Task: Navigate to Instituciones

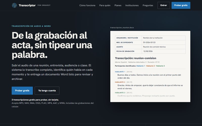Action: tap(132, 5)
